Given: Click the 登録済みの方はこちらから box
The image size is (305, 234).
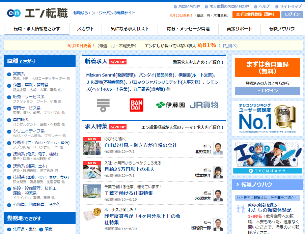Looking at the screenshot, I should point(267,83).
